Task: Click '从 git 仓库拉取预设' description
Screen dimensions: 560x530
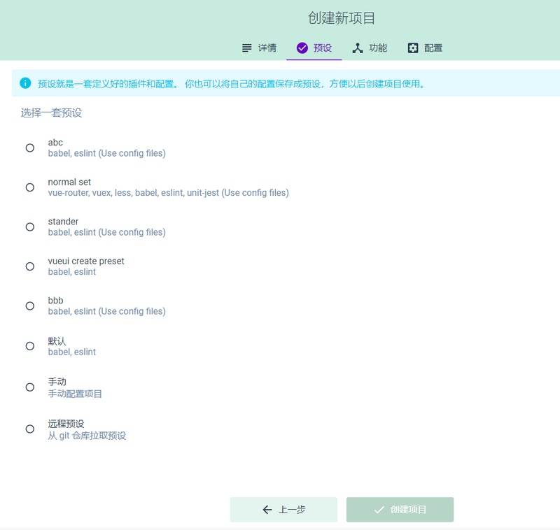Action: 87,436
